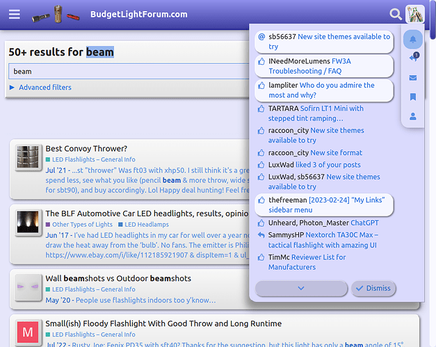Open the profile person icon tab
Screen dimensions: 436x347
413,116
